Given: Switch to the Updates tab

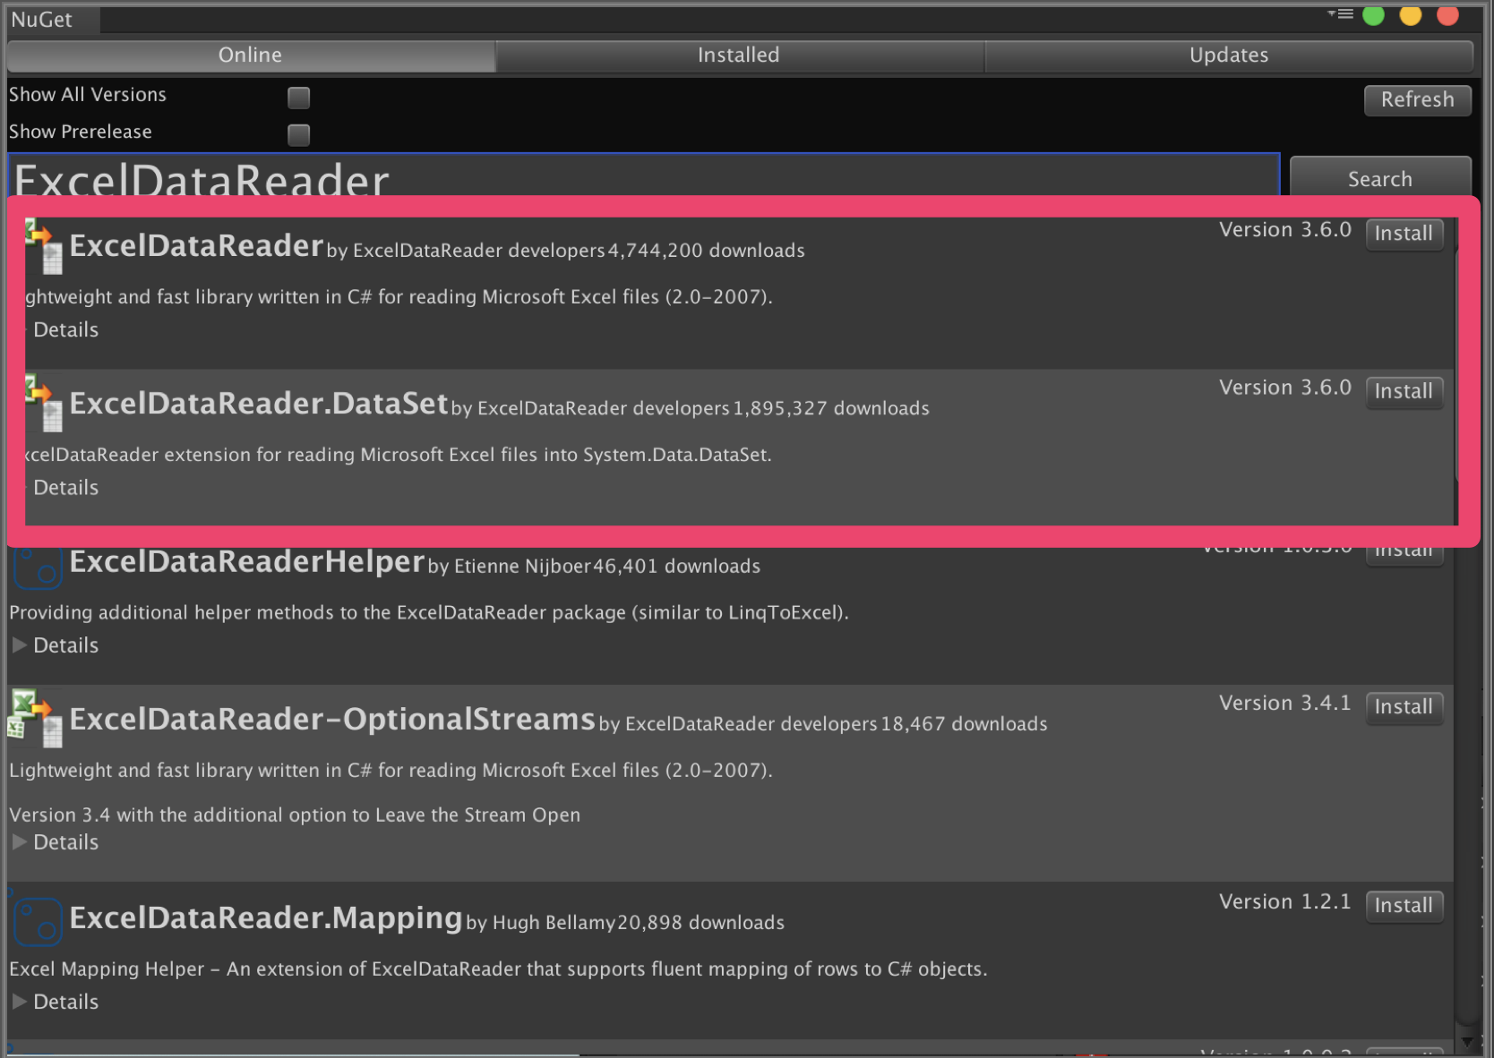Looking at the screenshot, I should [x=1229, y=55].
